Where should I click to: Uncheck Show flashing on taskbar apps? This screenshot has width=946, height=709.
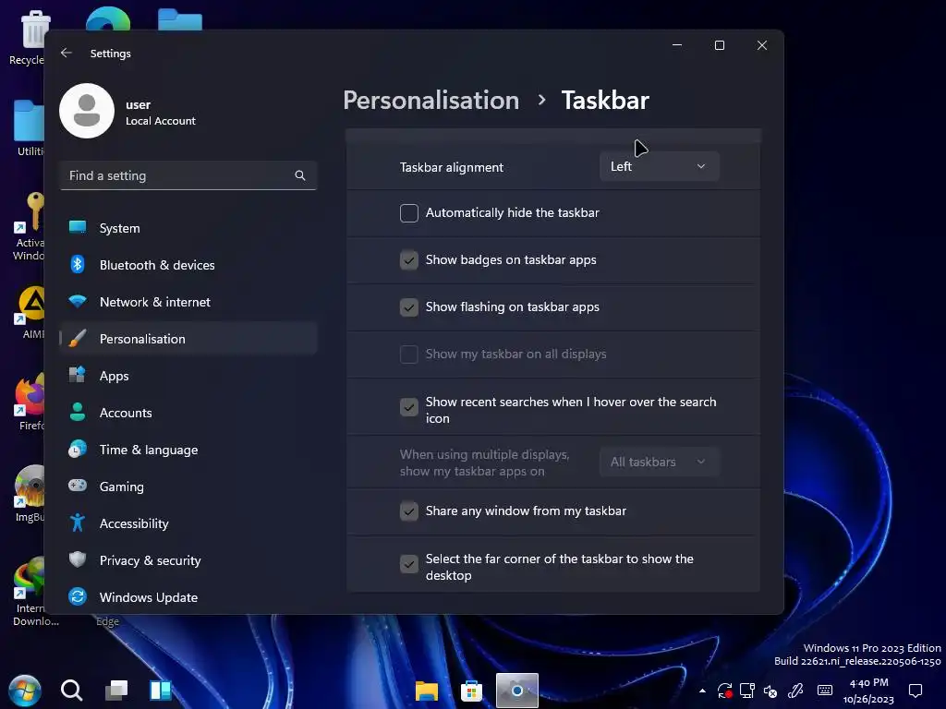click(409, 306)
